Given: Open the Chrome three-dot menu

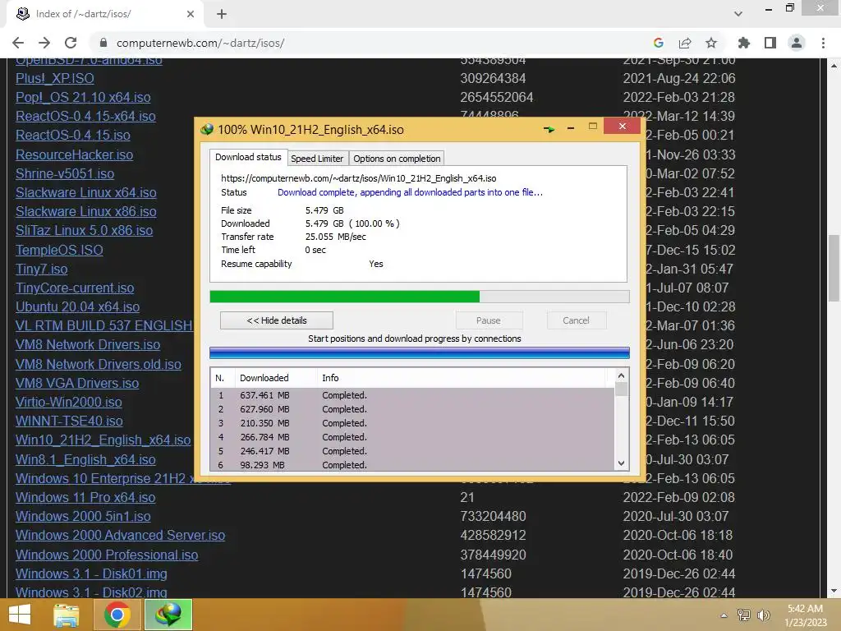Looking at the screenshot, I should click(x=823, y=43).
